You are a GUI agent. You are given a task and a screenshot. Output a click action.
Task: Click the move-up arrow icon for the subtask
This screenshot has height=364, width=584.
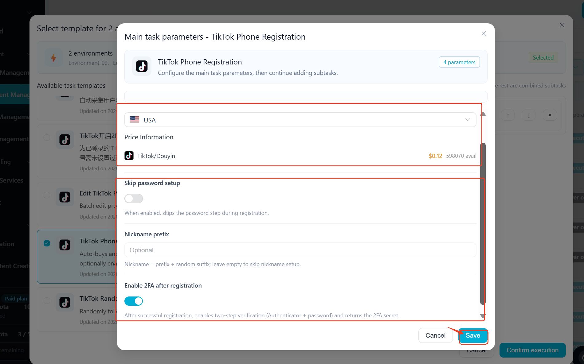pos(508,115)
